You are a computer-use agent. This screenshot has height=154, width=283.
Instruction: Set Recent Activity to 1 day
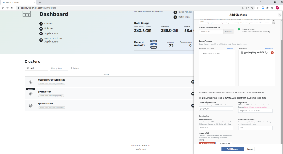tap(154, 44)
